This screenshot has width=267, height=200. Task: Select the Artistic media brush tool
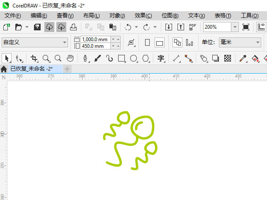point(97,58)
